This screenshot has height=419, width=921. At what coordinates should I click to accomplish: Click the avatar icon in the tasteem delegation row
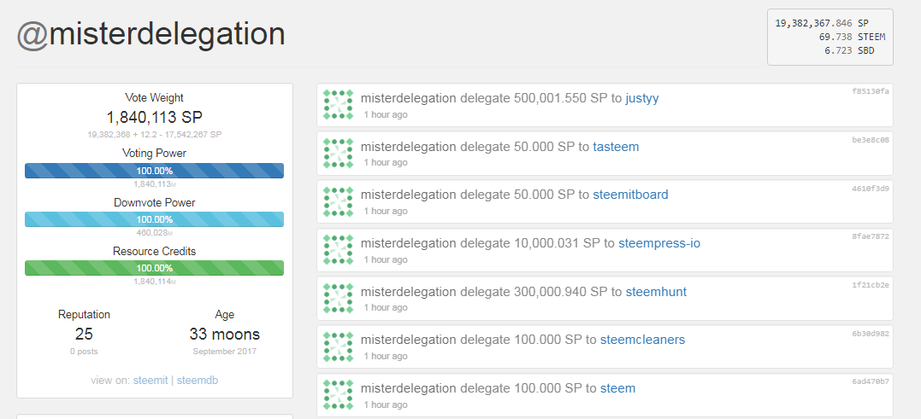coord(339,154)
